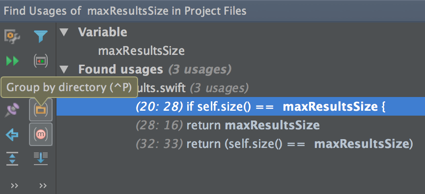Show more actions via right chevrons

43,186
